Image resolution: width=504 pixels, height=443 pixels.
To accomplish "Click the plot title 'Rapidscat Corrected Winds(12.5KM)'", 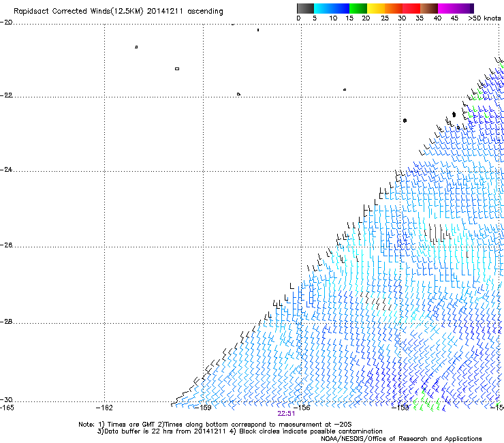I will tap(78, 12).
